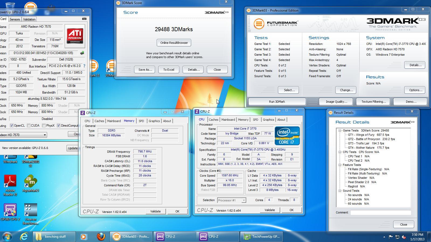This screenshot has width=431, height=242.
Task: Launch Firefox from the taskbar
Action: 101,237
